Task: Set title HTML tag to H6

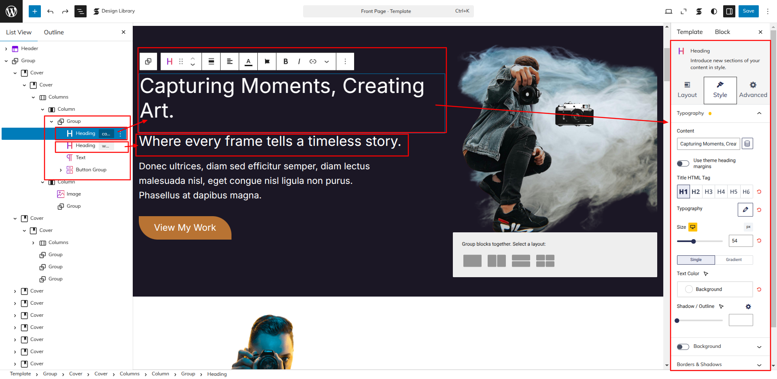Action: (x=746, y=192)
